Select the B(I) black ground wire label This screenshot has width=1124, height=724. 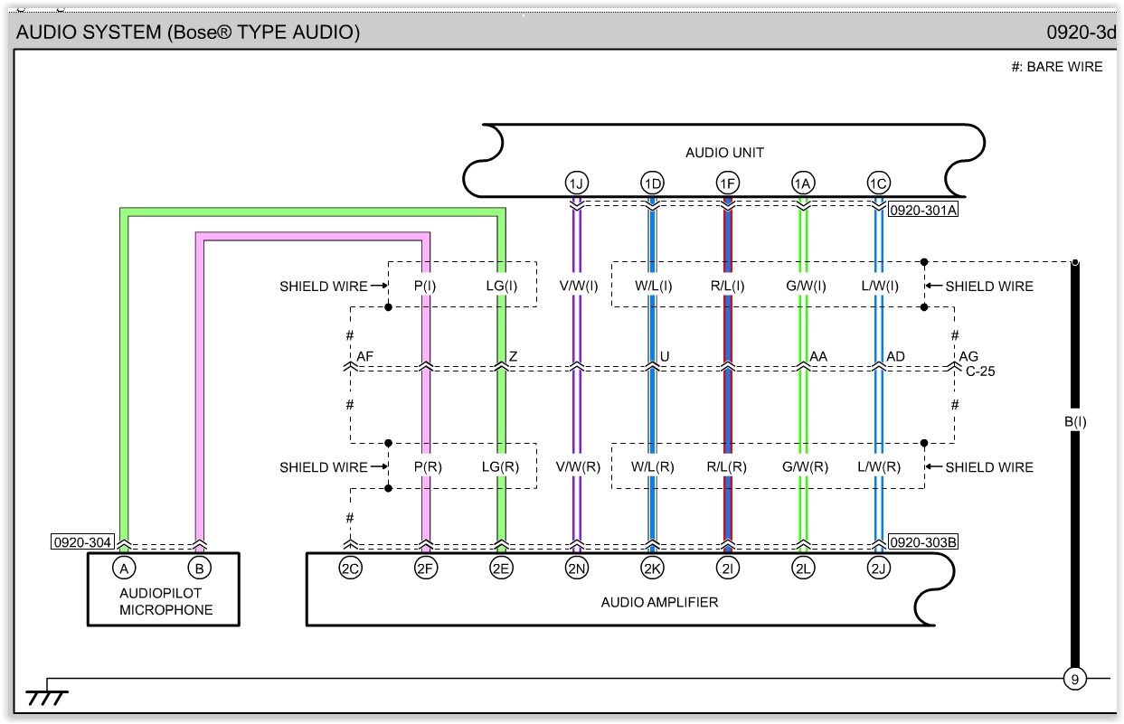(1074, 421)
